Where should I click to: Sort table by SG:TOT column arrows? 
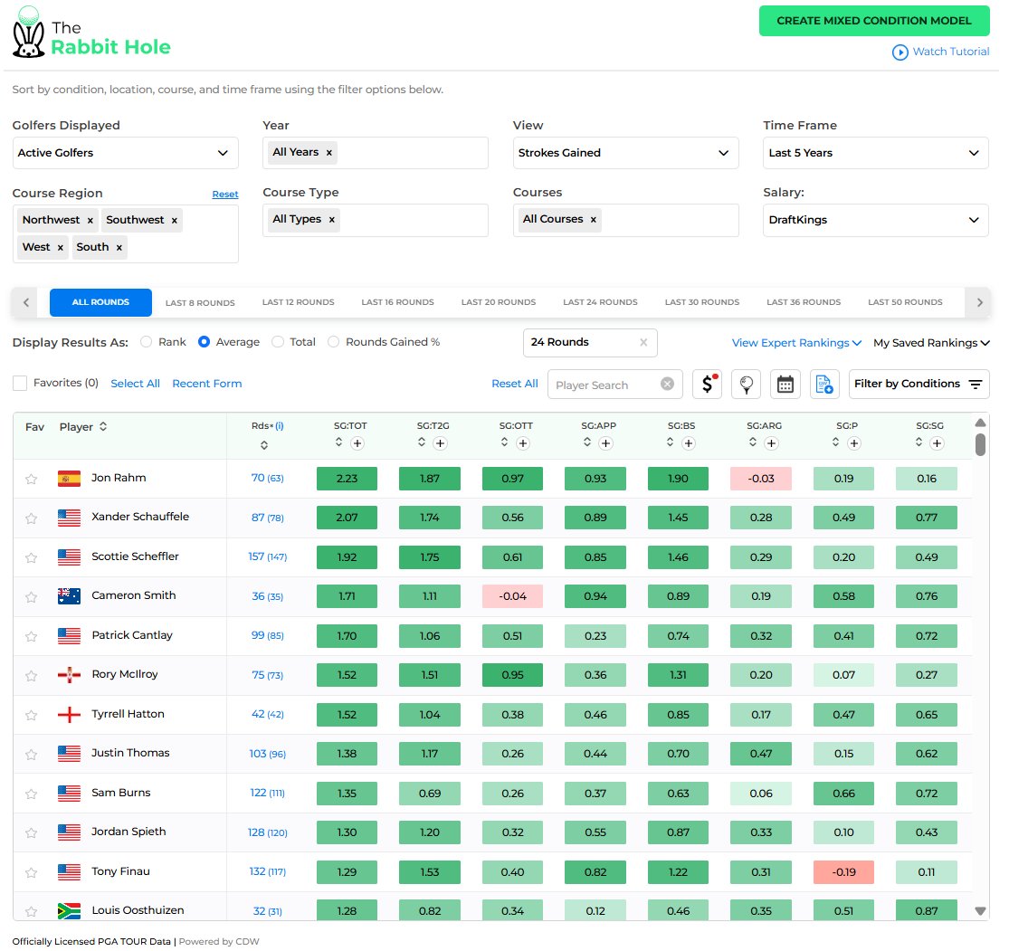point(339,442)
